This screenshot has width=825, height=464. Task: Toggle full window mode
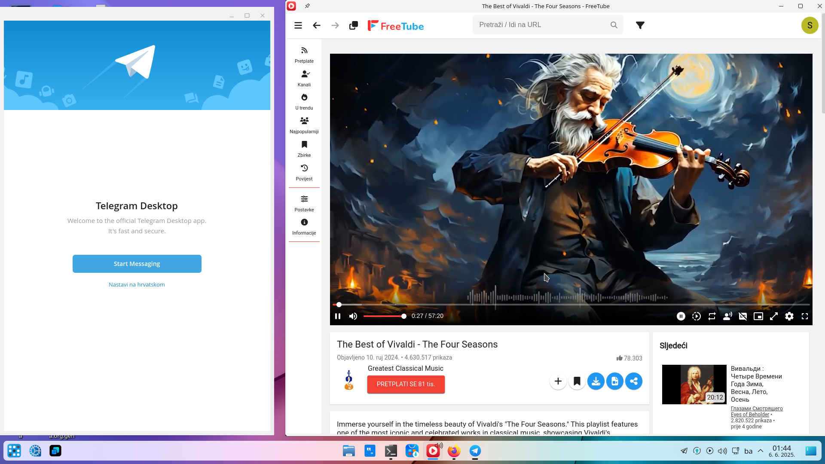point(774,316)
